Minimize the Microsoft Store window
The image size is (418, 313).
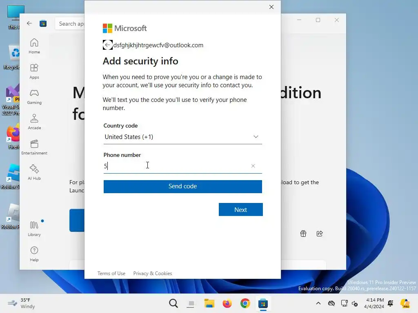(299, 20)
